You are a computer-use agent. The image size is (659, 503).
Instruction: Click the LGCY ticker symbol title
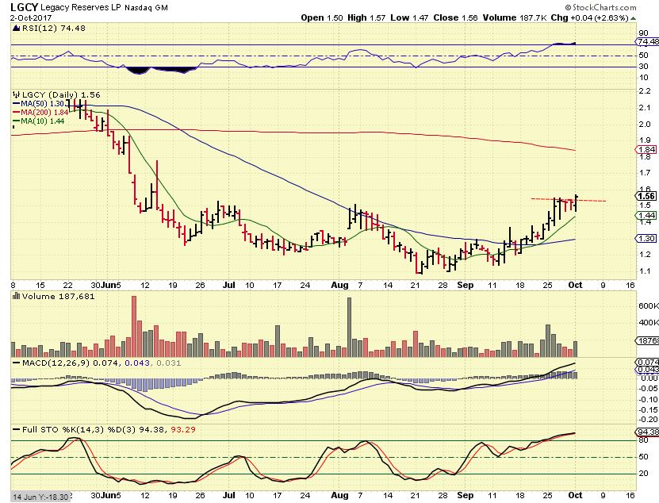coord(24,7)
